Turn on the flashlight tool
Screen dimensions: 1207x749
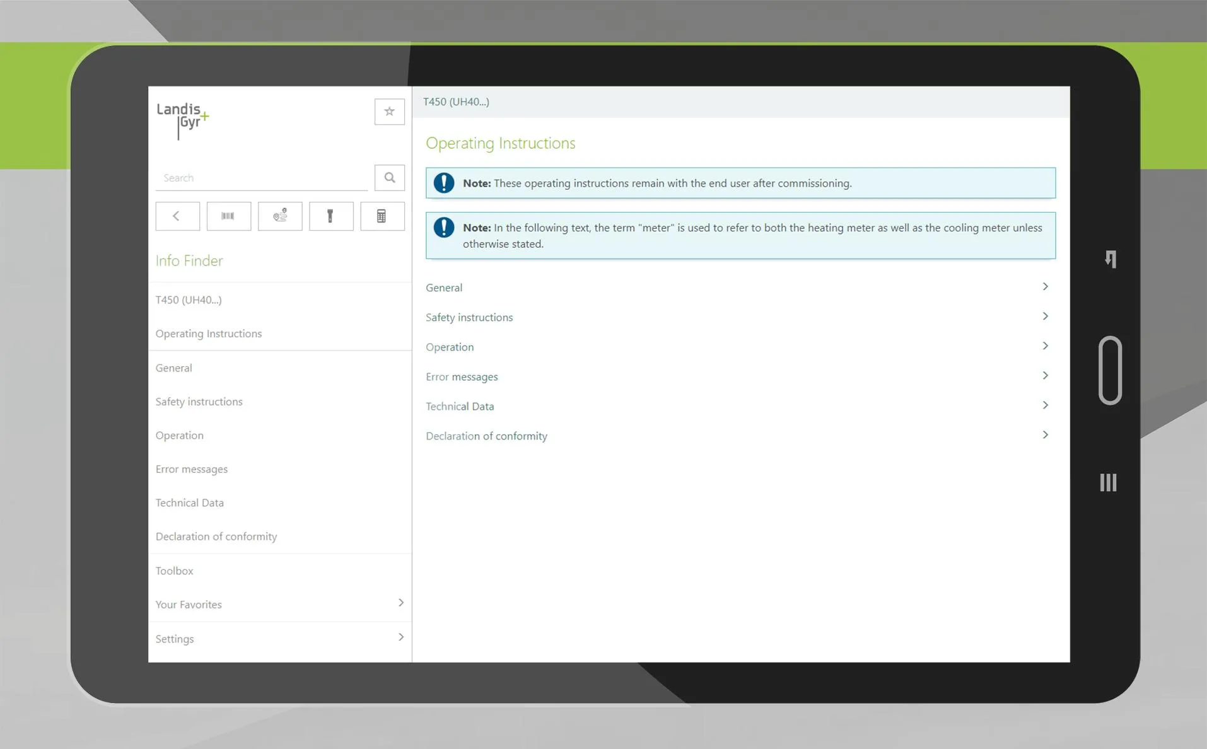pyautogui.click(x=331, y=216)
